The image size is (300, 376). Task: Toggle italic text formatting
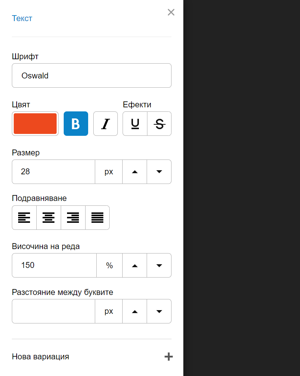click(105, 124)
